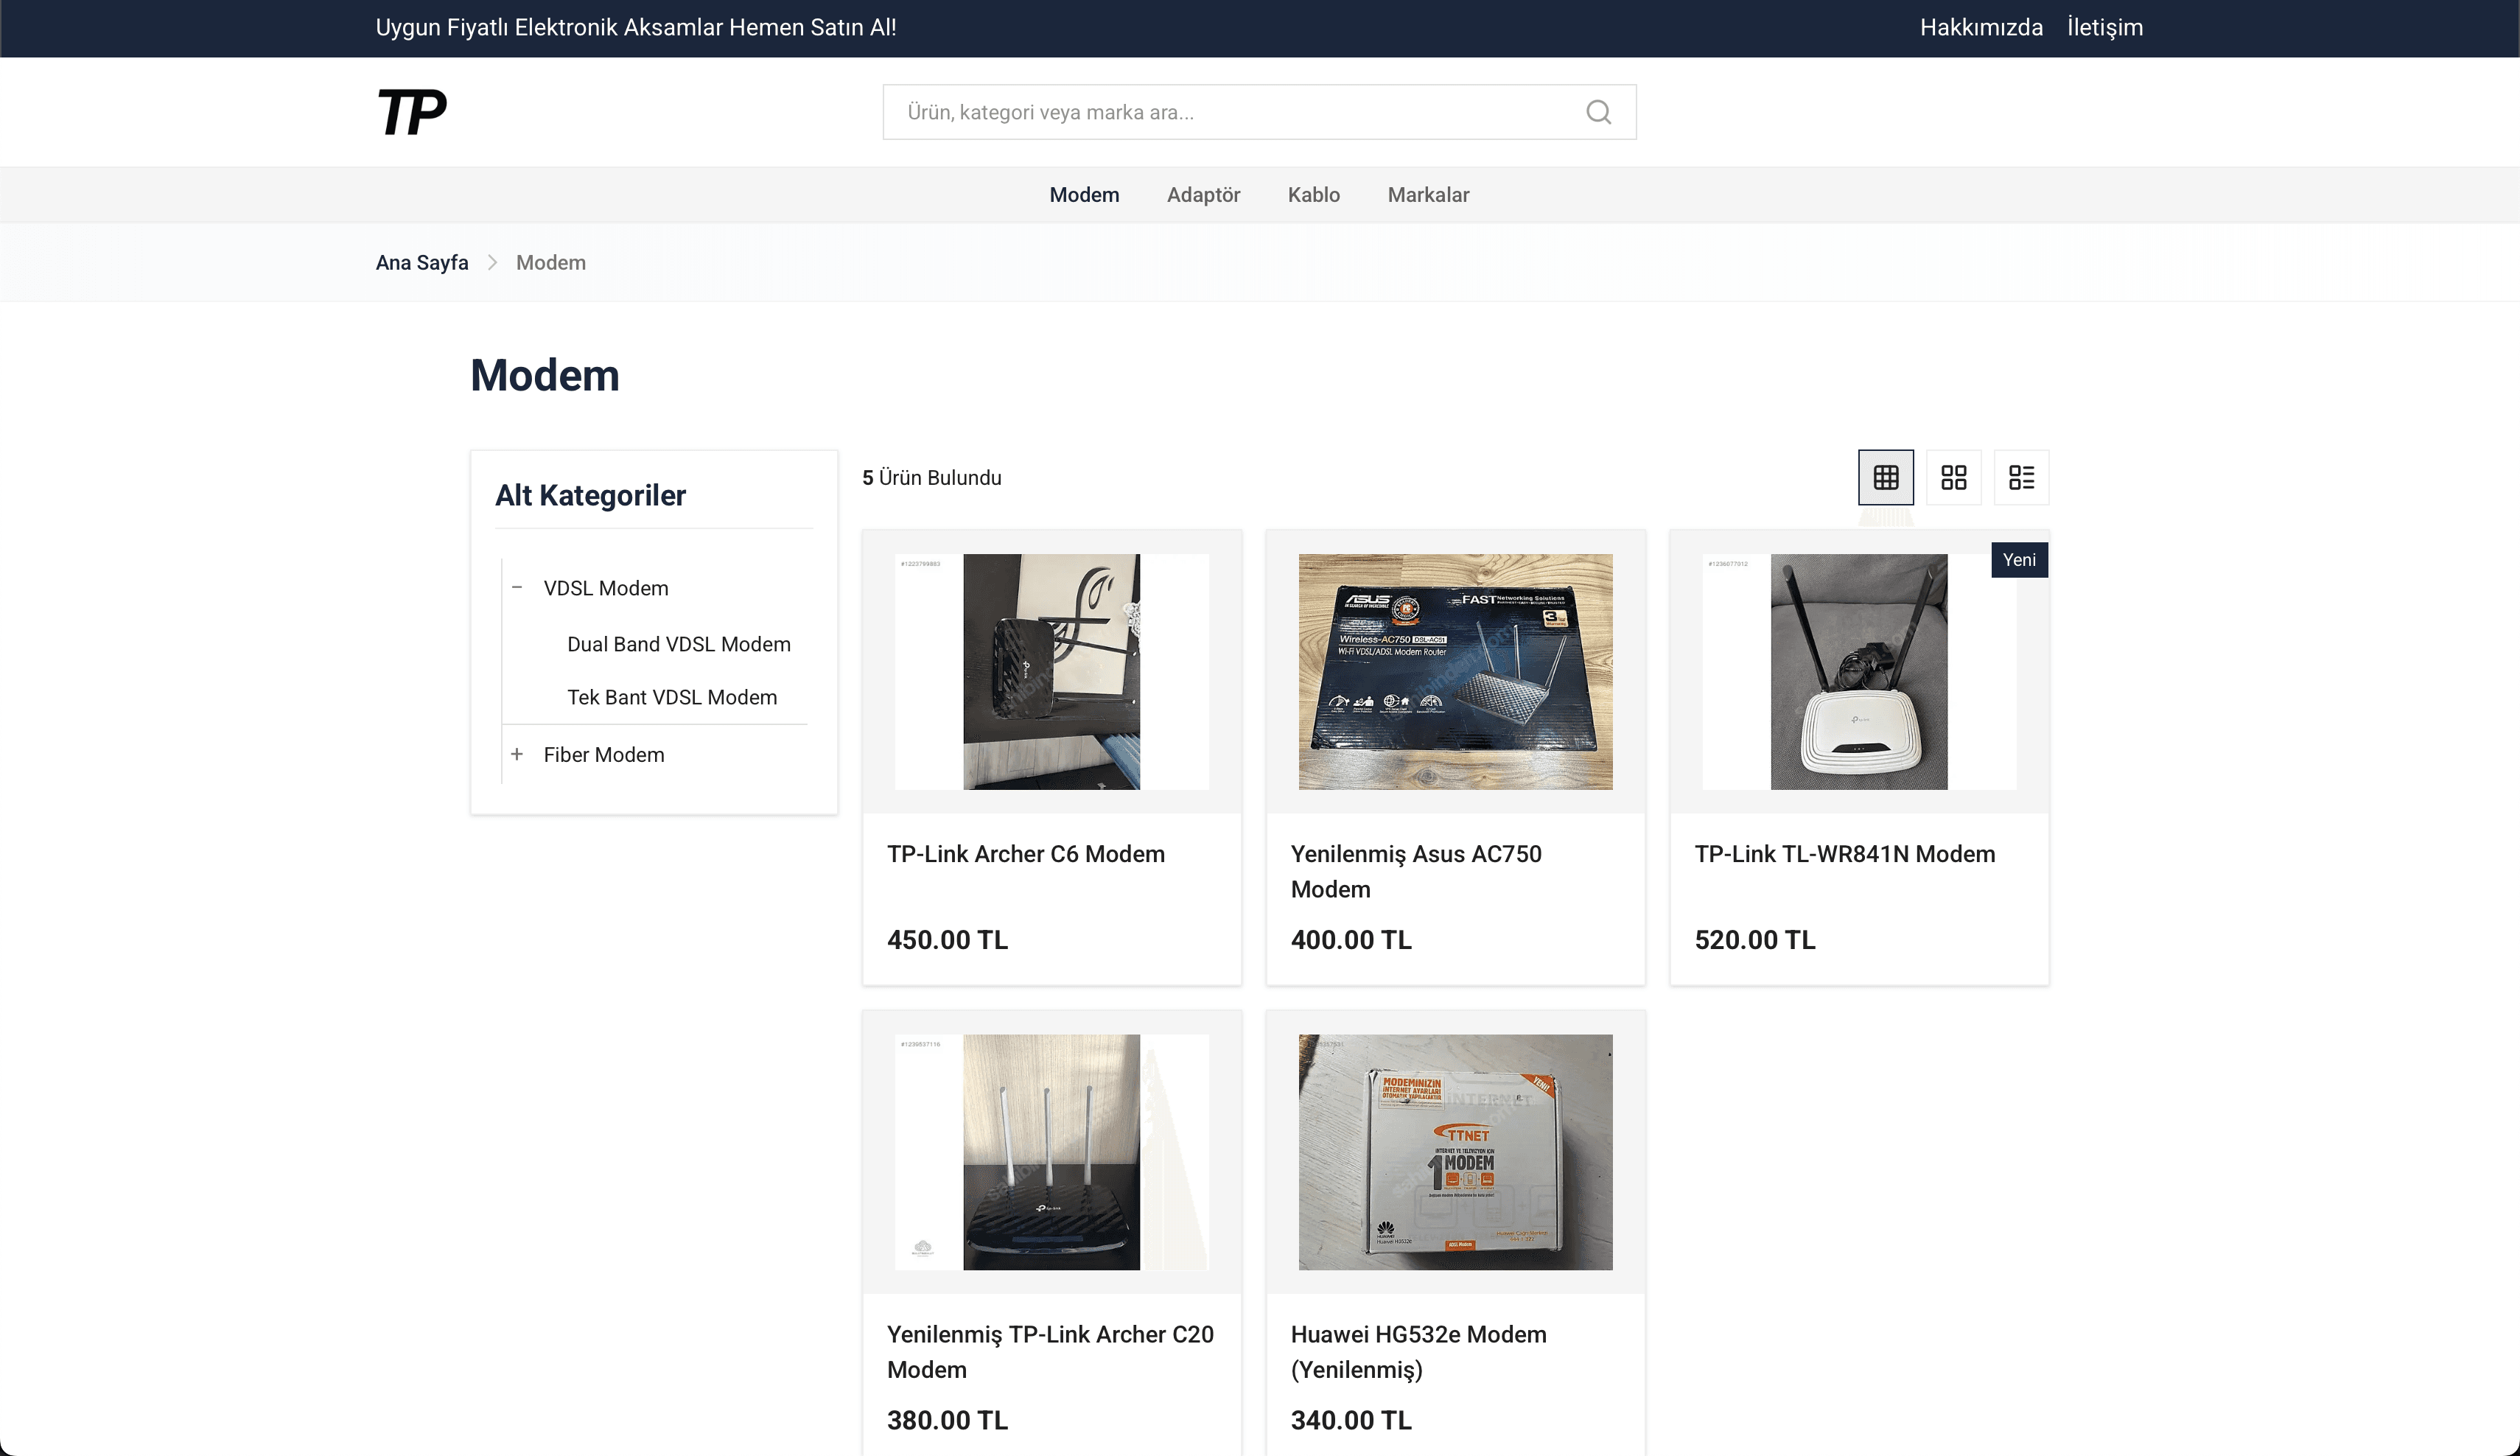This screenshot has height=1456, width=2520.
Task: Go to Ana Sayfa breadcrumb
Action: click(x=422, y=262)
